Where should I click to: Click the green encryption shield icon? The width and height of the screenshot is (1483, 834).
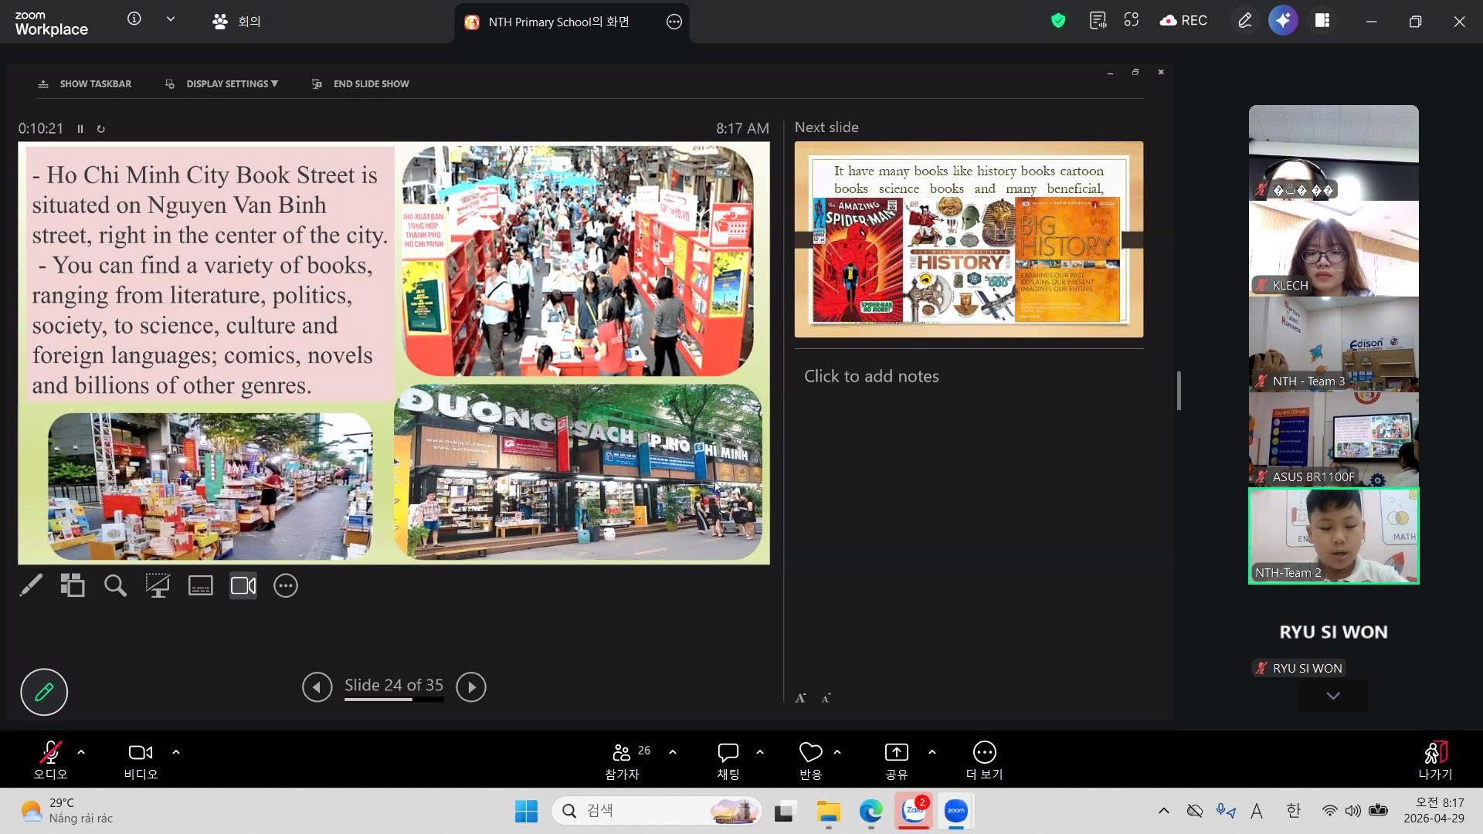[x=1058, y=21]
